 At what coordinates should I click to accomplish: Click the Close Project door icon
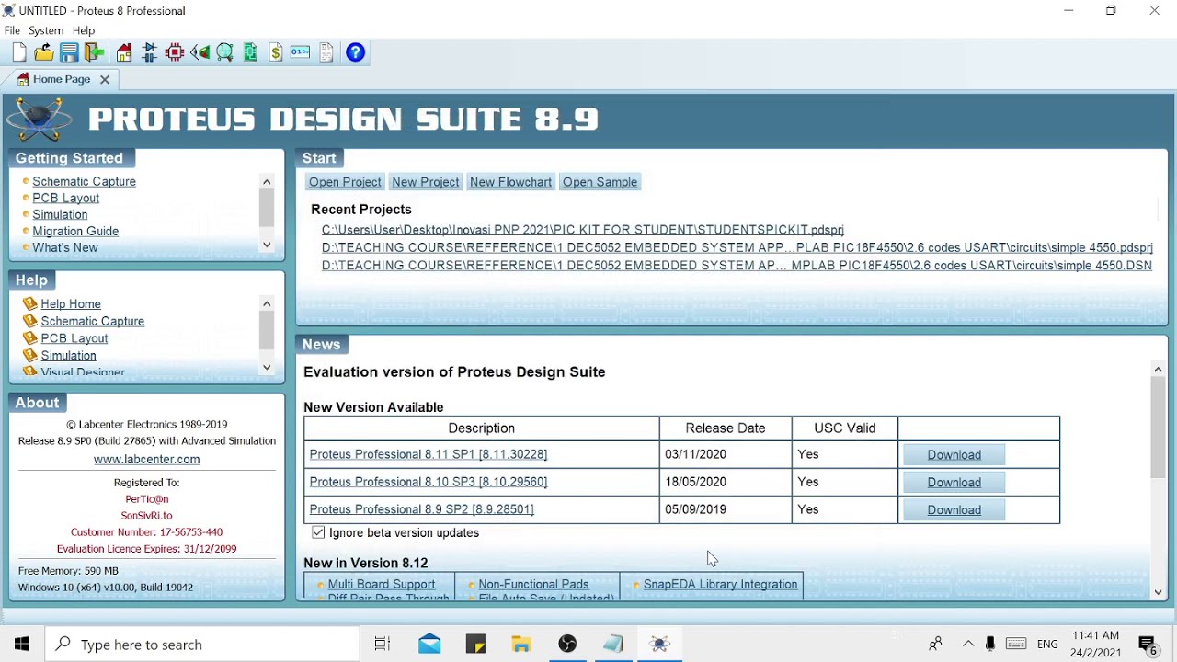coord(94,52)
